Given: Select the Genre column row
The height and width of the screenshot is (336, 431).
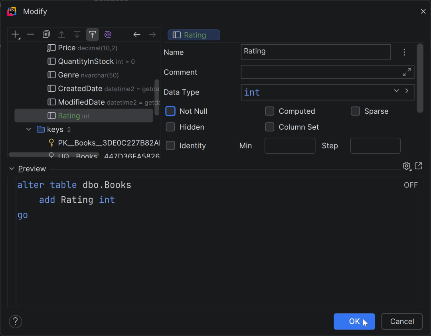Looking at the screenshot, I should click(83, 75).
